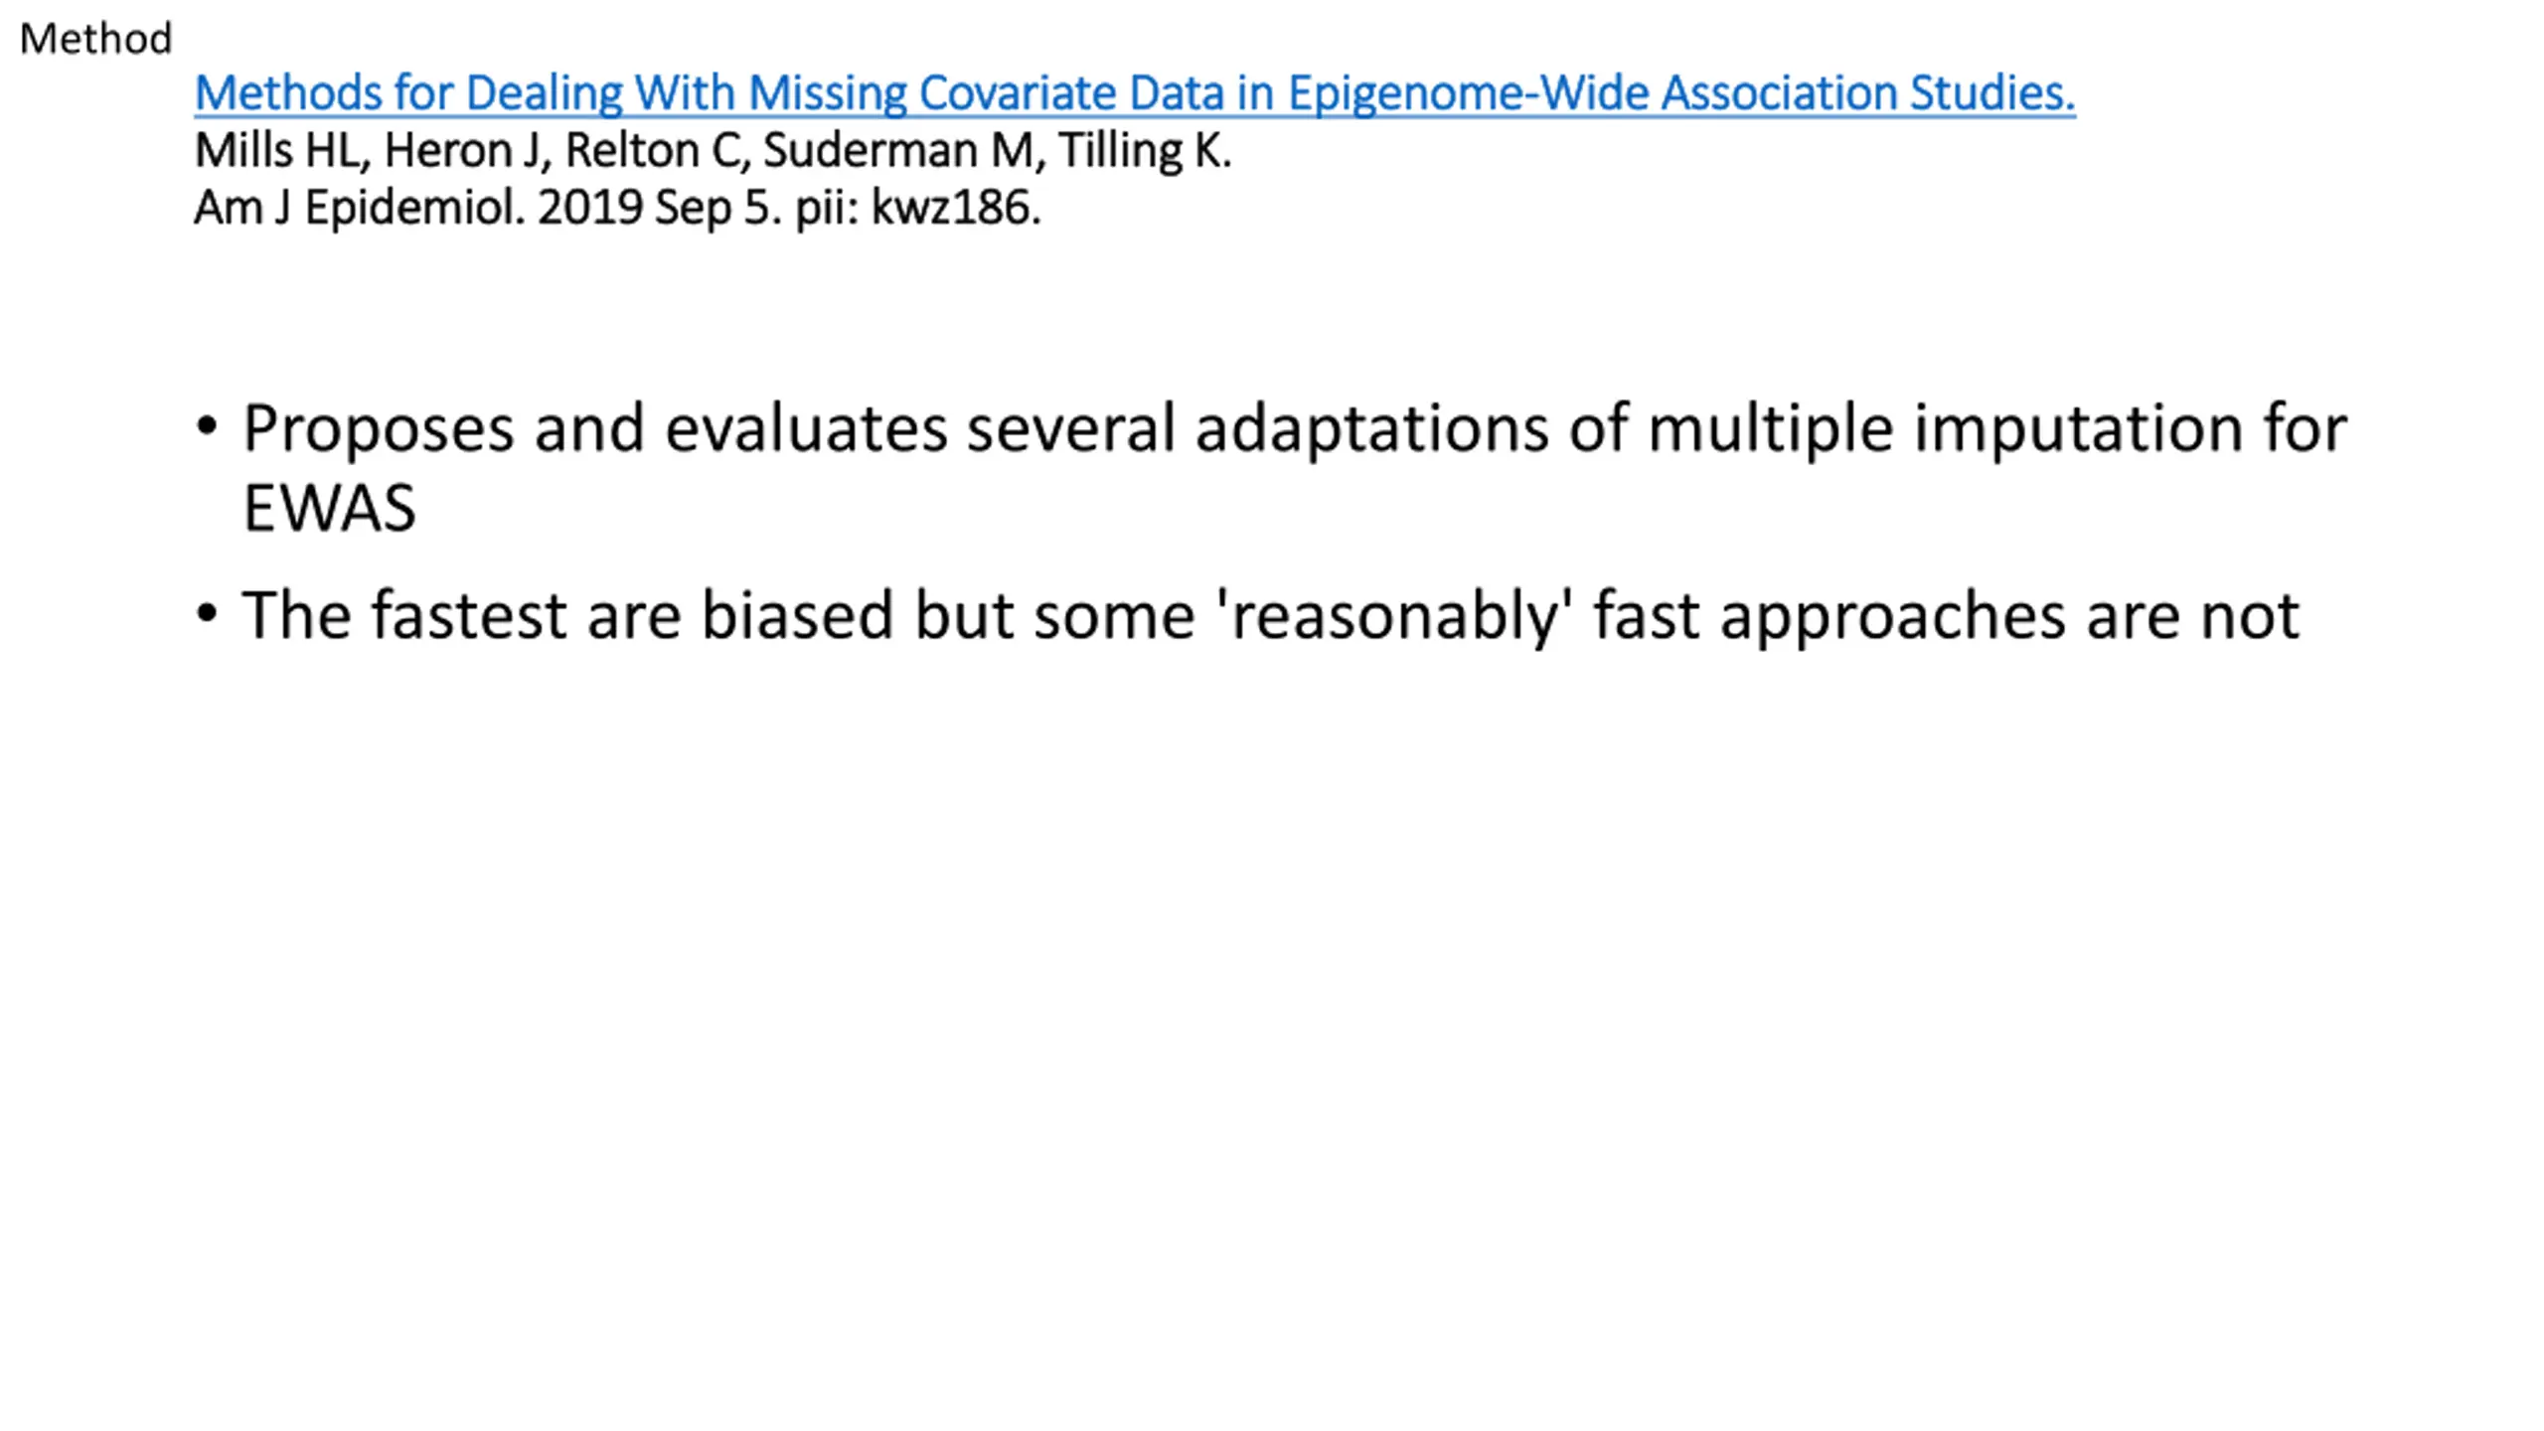Open the Methods for Dealing With Missing Covariate Data link
The image size is (2544, 1431).
[x=1134, y=93]
